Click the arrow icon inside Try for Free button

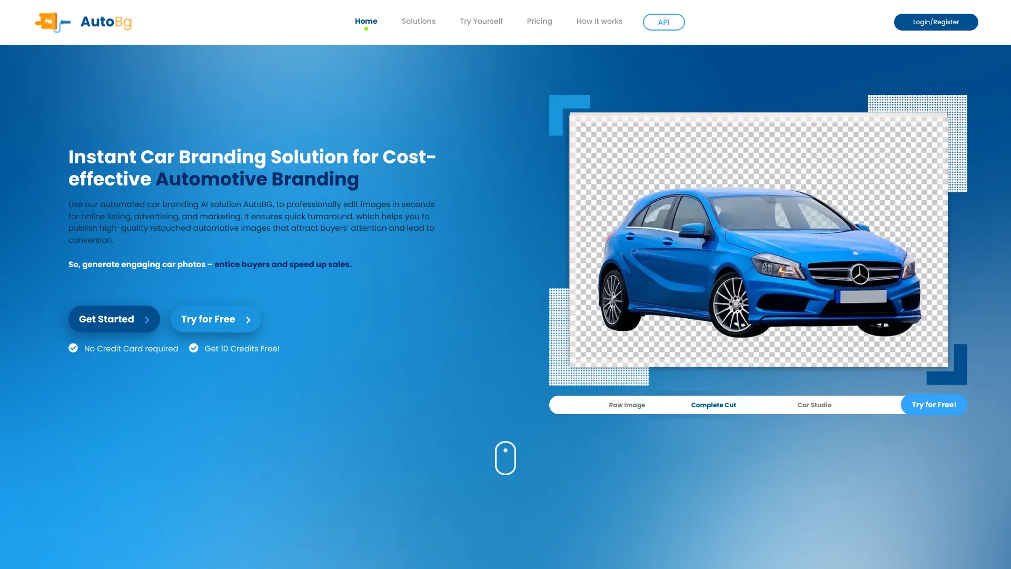[248, 320]
